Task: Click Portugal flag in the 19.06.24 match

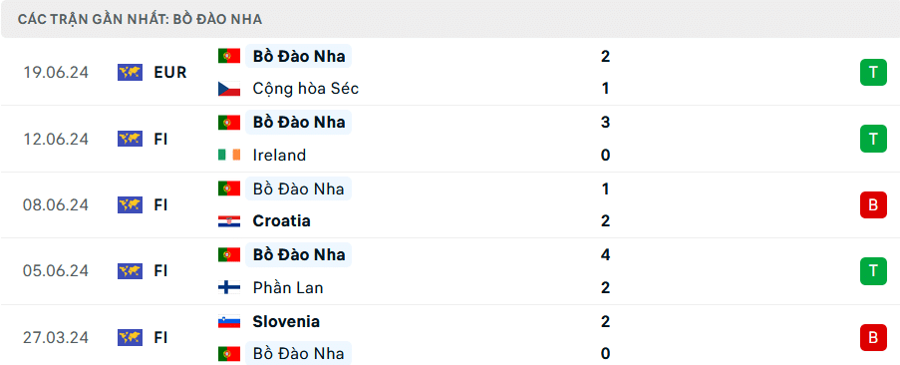Action: click(x=229, y=56)
